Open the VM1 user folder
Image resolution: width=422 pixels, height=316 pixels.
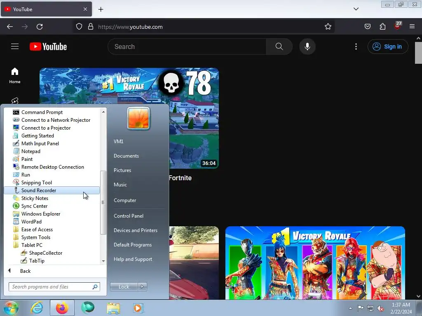(x=118, y=141)
